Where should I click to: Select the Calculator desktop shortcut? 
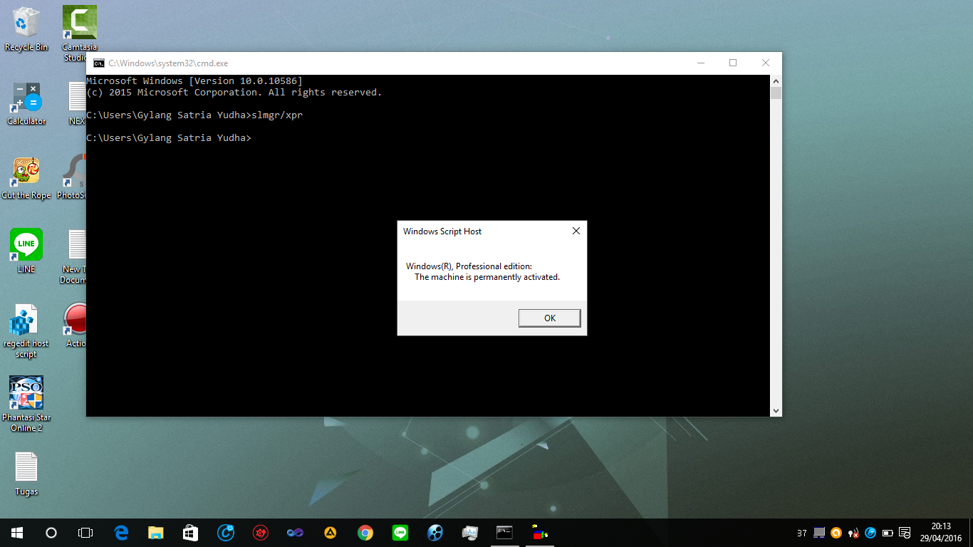coord(26,103)
